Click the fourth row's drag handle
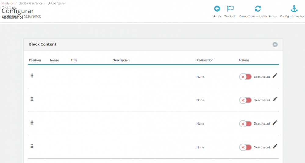 (x=32, y=146)
